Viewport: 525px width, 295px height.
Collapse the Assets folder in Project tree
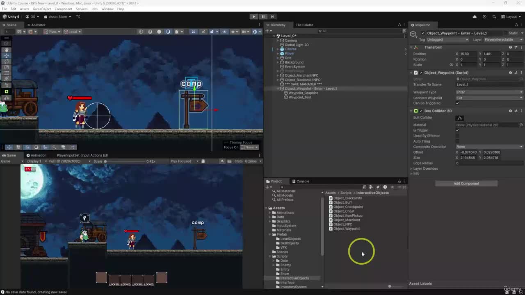(266, 208)
